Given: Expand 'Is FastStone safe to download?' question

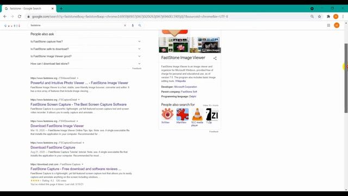Looking at the screenshot, I should click(x=86, y=49).
